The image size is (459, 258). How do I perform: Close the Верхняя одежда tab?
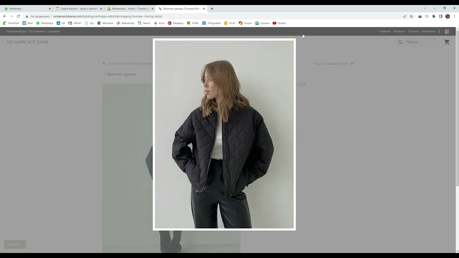[x=204, y=9]
